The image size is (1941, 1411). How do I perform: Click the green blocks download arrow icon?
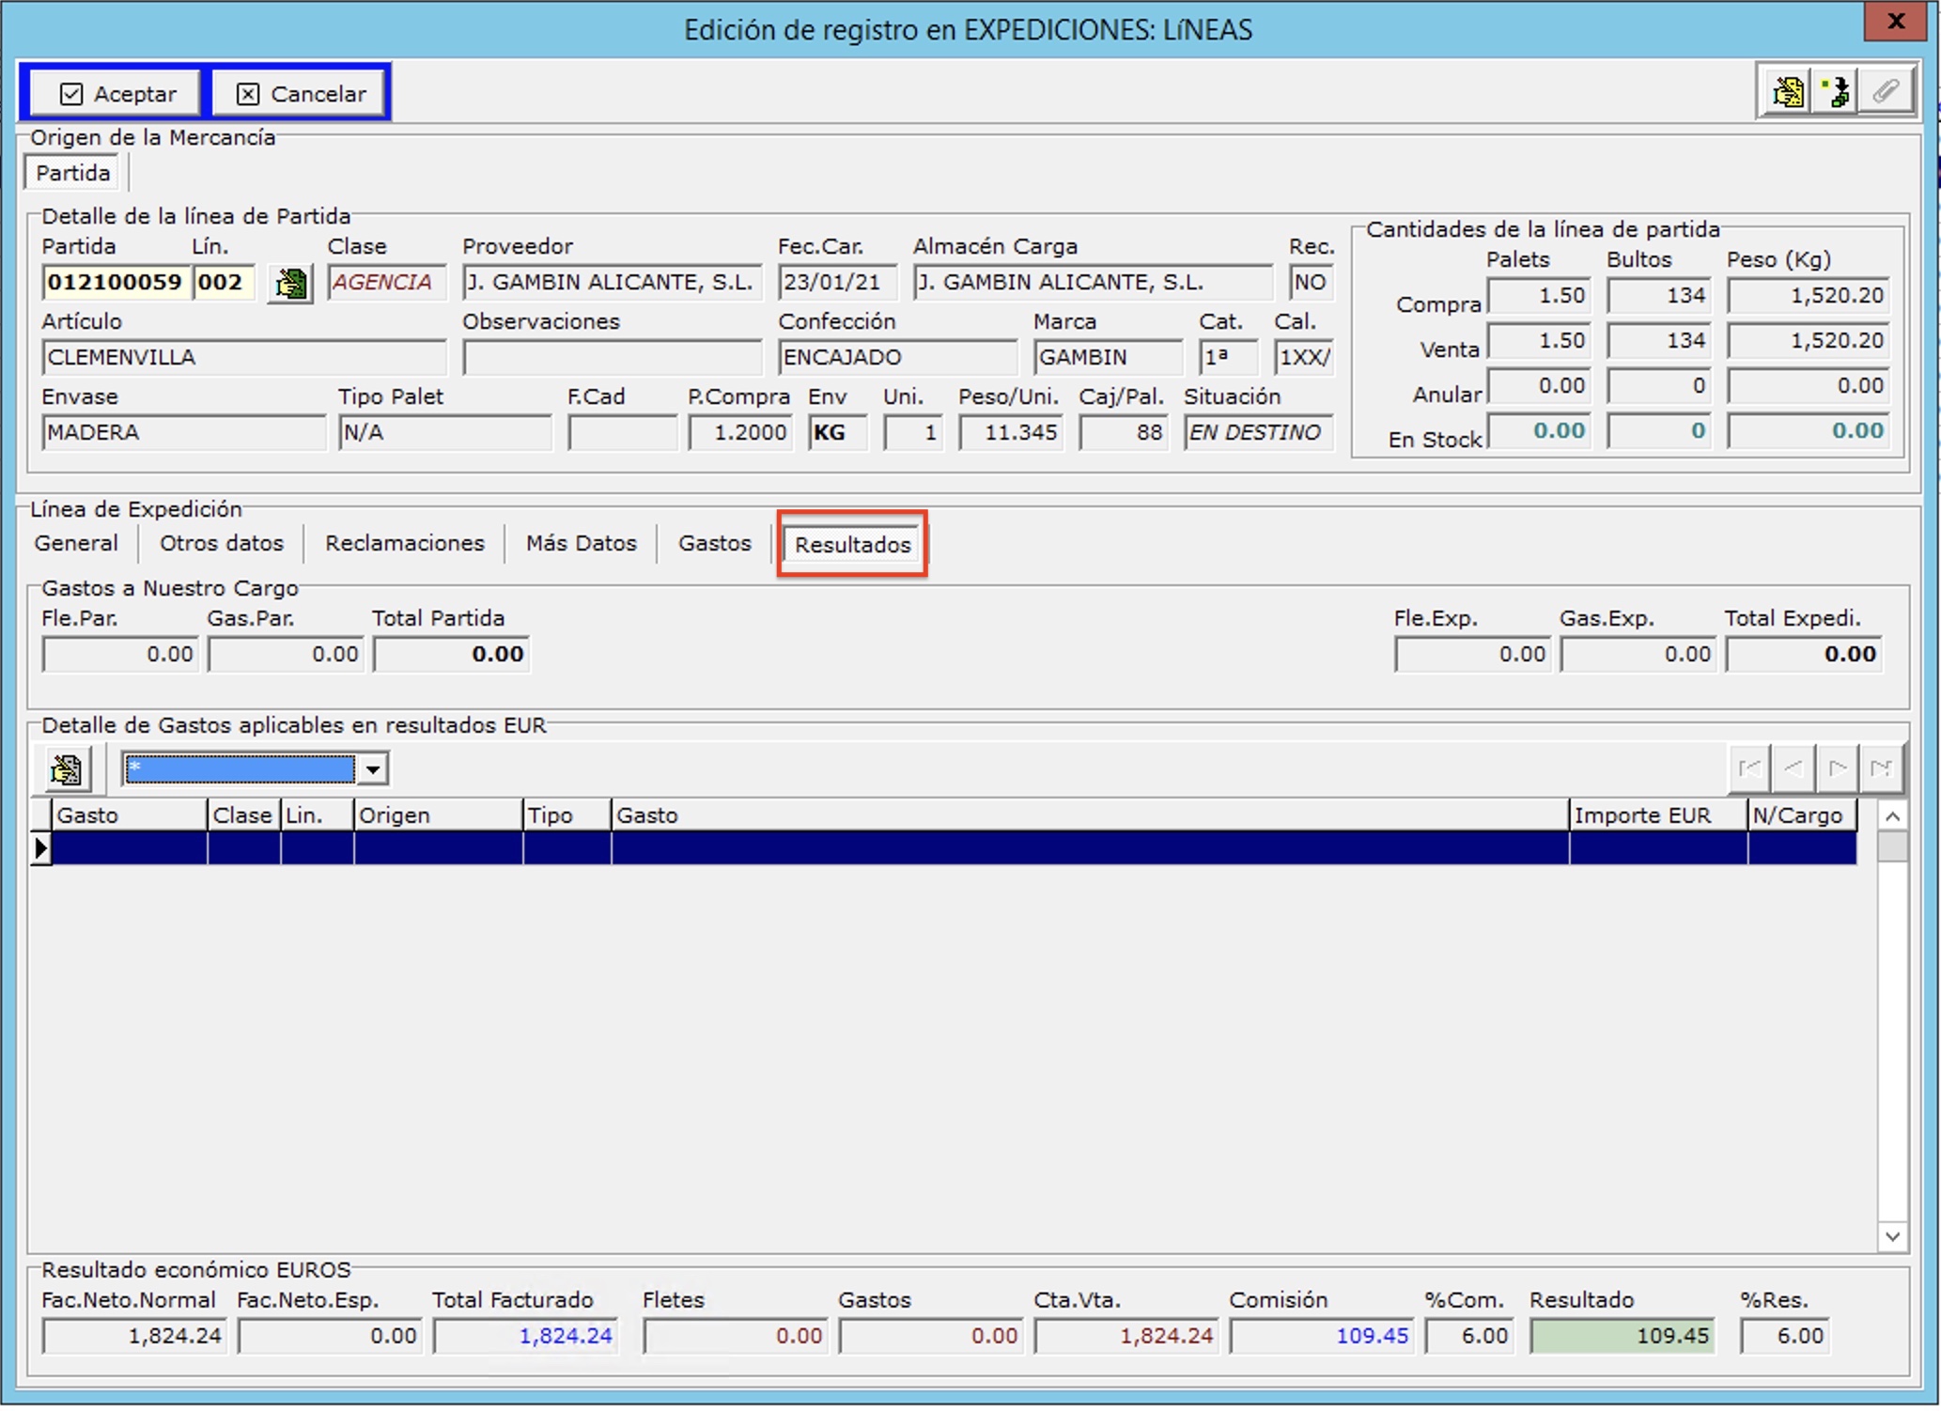coord(1836,92)
